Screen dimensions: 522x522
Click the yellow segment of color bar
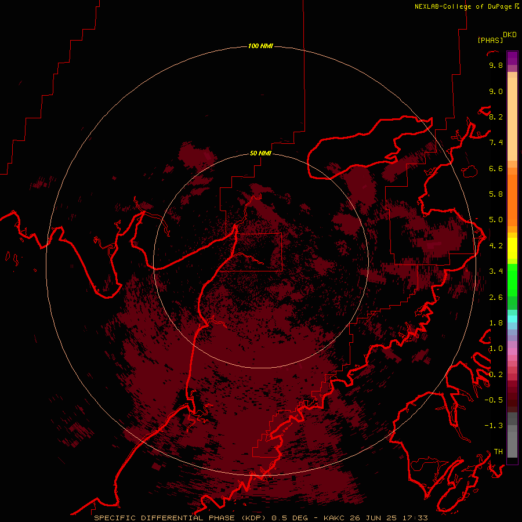tap(512, 248)
